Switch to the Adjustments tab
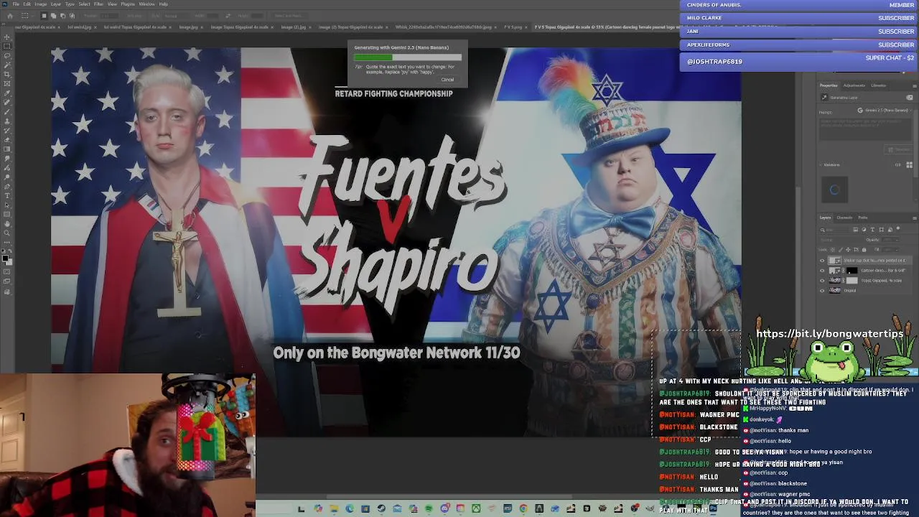Viewport: 919px width, 517px height. pos(854,85)
